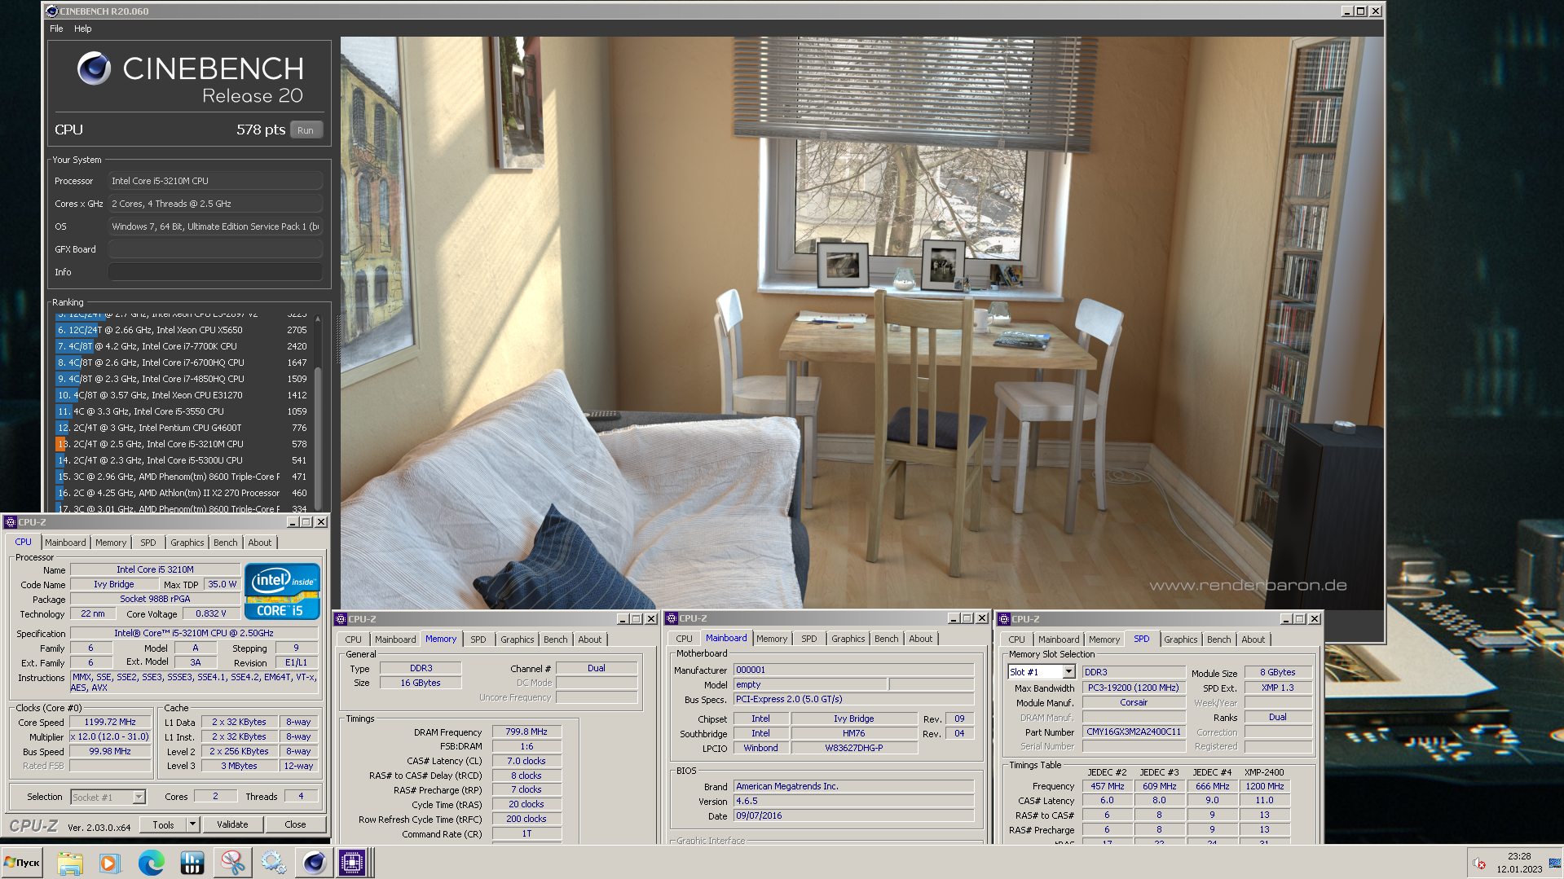Click the clock showing 23:28
The width and height of the screenshot is (1564, 879).
(x=1518, y=856)
